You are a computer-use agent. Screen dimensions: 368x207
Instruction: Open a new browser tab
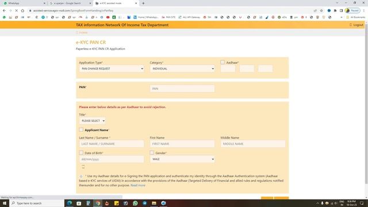[x=143, y=3]
